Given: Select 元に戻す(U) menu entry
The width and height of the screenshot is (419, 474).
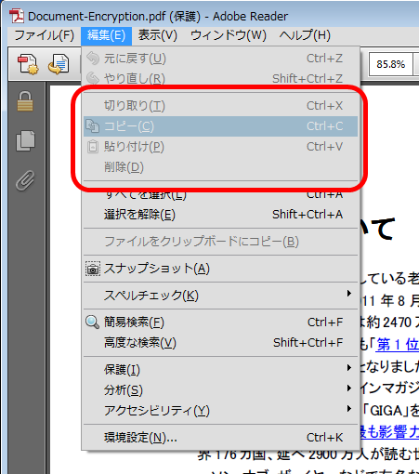Looking at the screenshot, I should click(220, 59).
